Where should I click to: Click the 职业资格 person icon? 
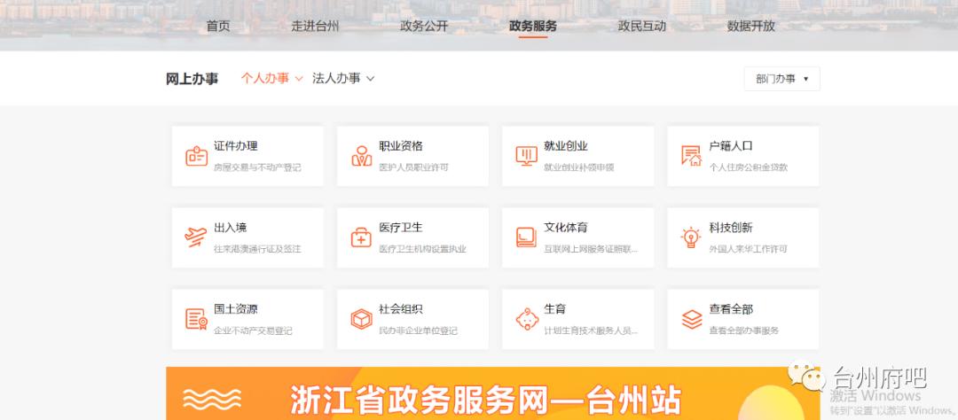tap(362, 156)
